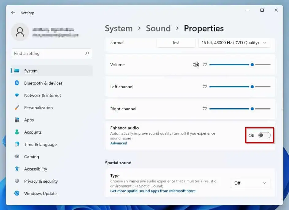The image size is (289, 210).
Task: Go back with the Settings back arrow
Action: pyautogui.click(x=13, y=13)
